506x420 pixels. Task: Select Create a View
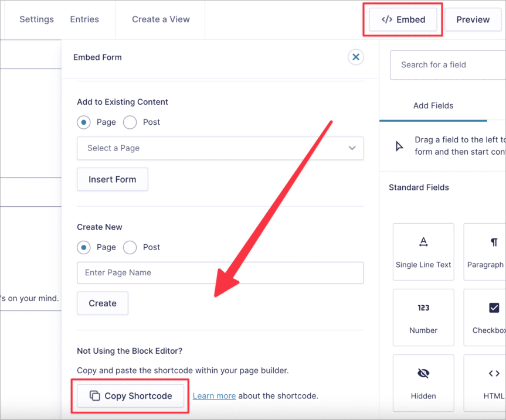tap(159, 19)
